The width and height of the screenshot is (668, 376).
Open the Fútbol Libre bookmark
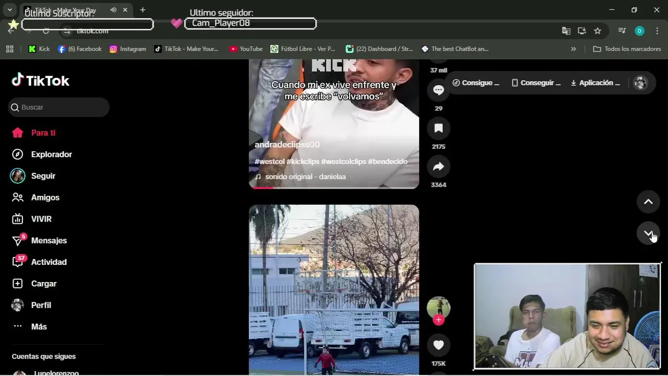coord(303,49)
